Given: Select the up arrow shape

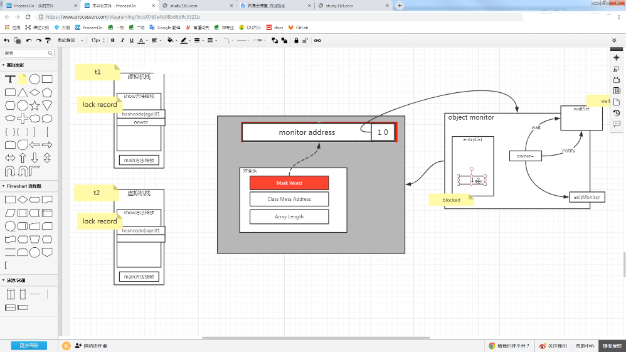Looking at the screenshot, I should pos(23,158).
